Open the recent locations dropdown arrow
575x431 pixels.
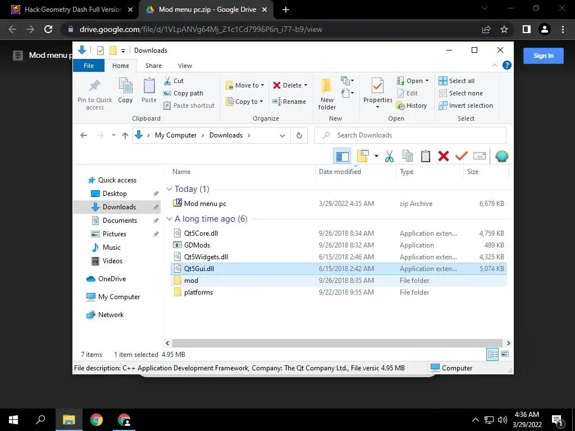coord(113,135)
